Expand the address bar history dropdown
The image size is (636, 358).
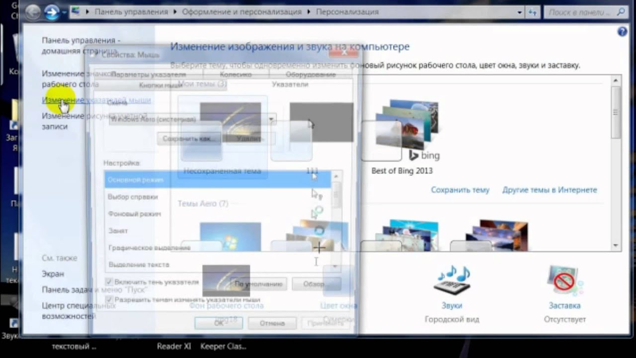pyautogui.click(x=520, y=12)
